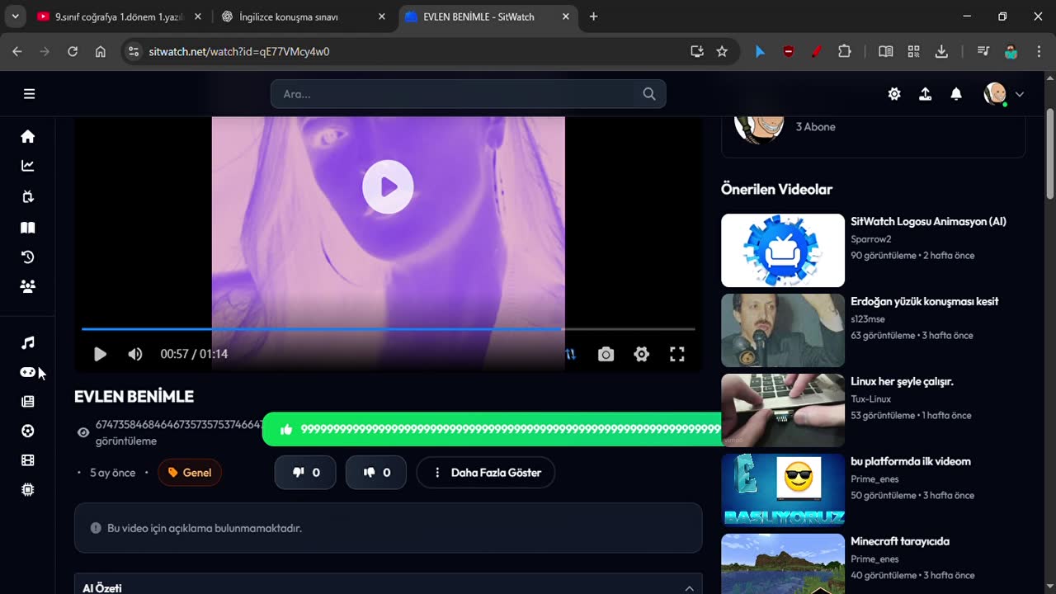Expand Daha Fazla Göster options
The image size is (1056, 594).
(485, 472)
